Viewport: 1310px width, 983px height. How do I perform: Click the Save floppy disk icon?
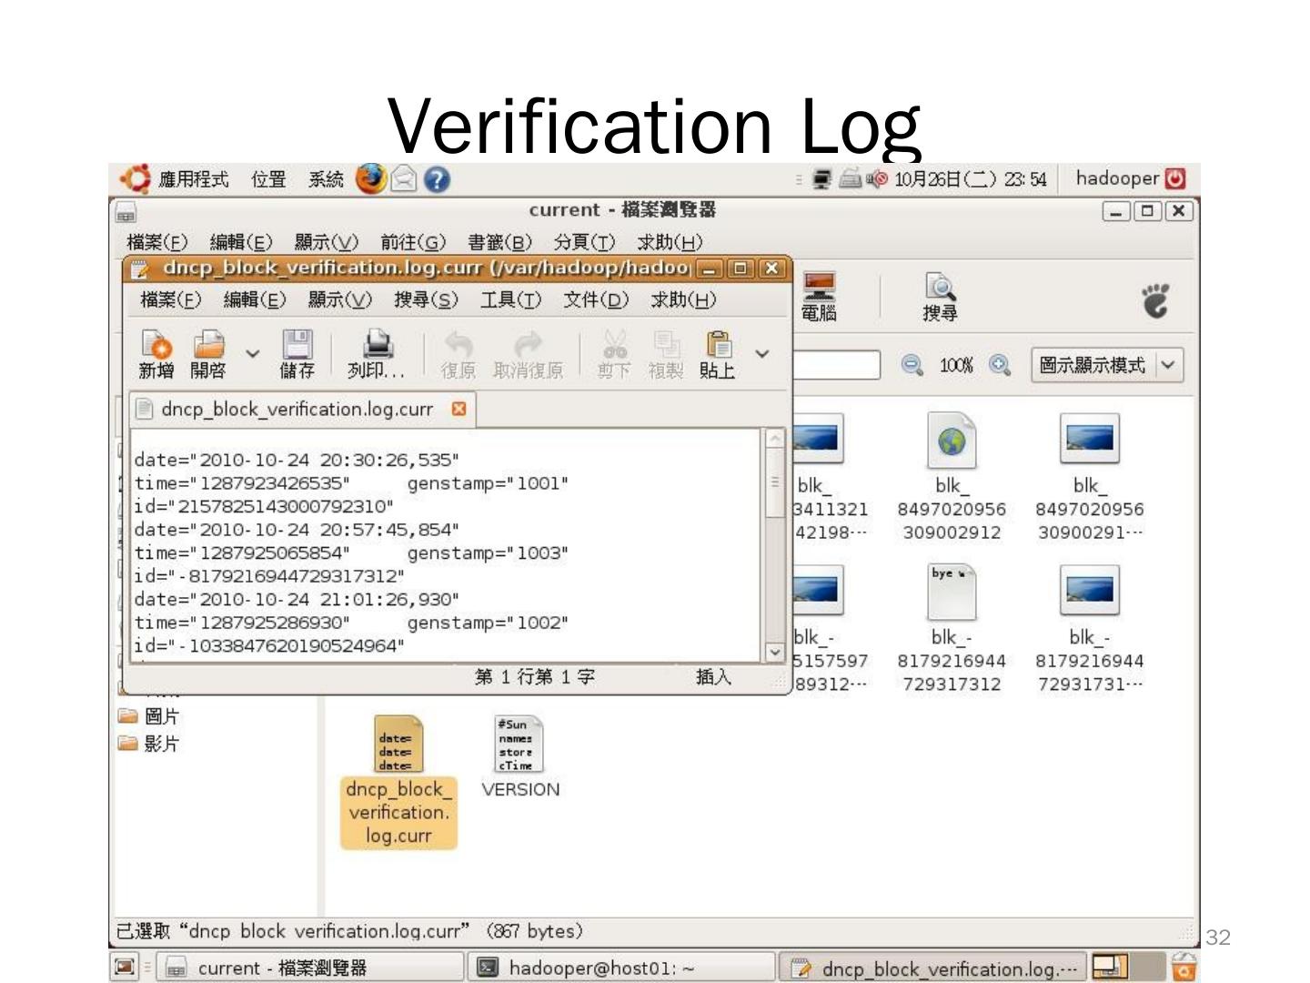297,346
